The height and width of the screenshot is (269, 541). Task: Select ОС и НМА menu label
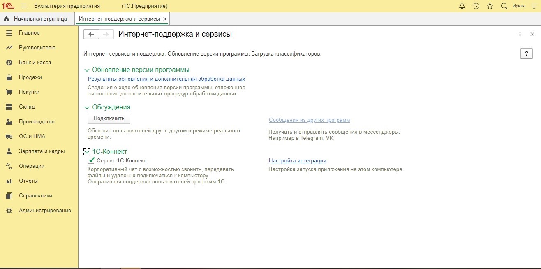32,137
